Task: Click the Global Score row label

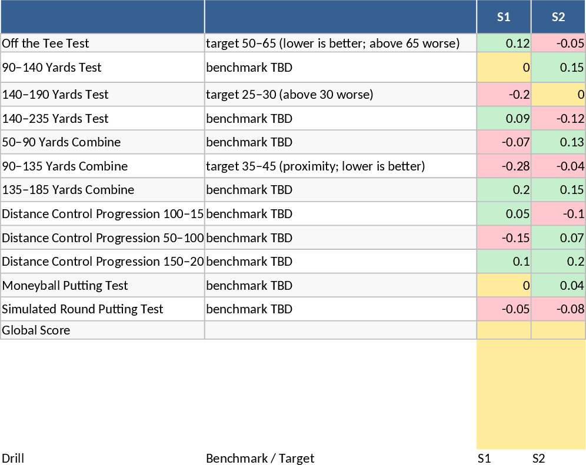Action: [x=102, y=330]
